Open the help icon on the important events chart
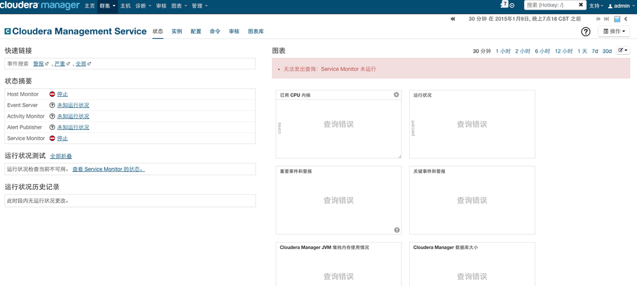 [397, 230]
